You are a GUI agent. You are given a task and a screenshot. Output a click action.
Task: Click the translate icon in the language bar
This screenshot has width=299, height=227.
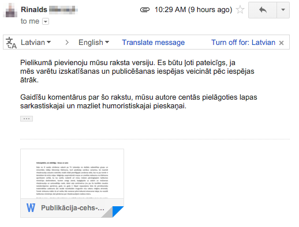[x=11, y=43]
